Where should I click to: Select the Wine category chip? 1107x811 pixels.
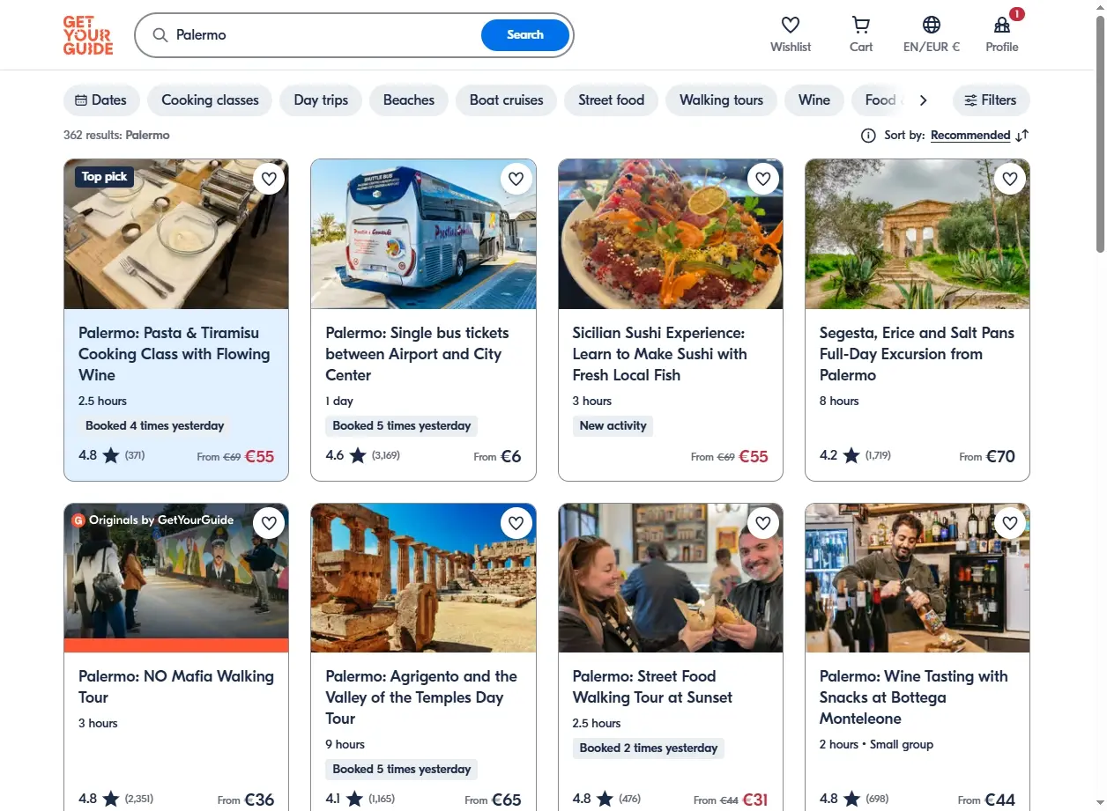click(x=814, y=100)
